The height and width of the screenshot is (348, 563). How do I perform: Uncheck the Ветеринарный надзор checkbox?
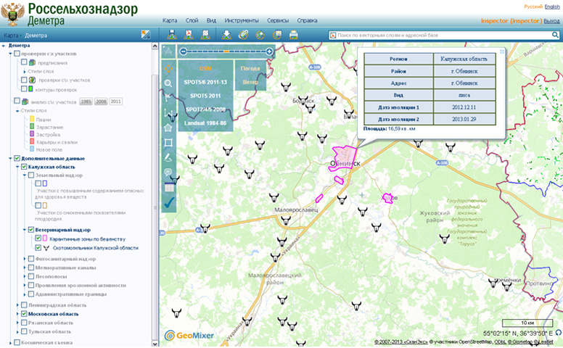coord(31,230)
